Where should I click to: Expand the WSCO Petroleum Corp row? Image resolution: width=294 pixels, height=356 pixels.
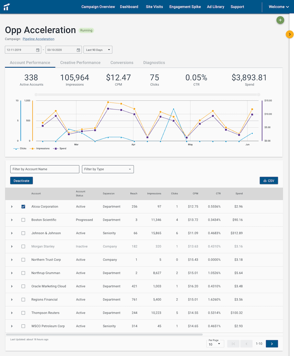tap(12, 326)
